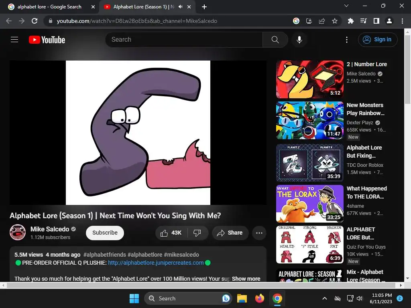Open the Mix - Alphabet Lore title
The height and width of the screenshot is (308, 411).
click(366, 276)
